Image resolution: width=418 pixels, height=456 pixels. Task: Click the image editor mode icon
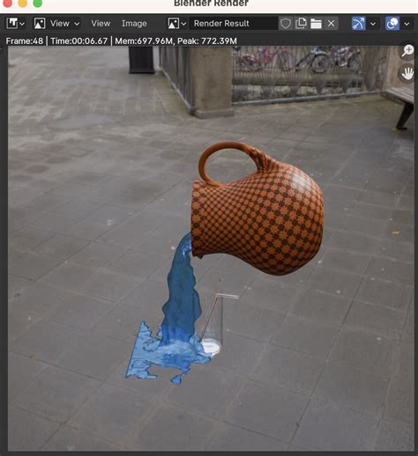point(40,23)
